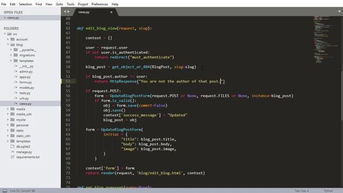This screenshot has width=343, height=193.
Task: Click the blog folder icon
Action: coord(12,44)
